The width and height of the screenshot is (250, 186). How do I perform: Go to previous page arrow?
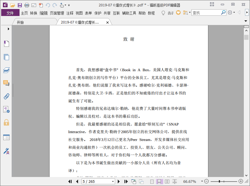77,181
